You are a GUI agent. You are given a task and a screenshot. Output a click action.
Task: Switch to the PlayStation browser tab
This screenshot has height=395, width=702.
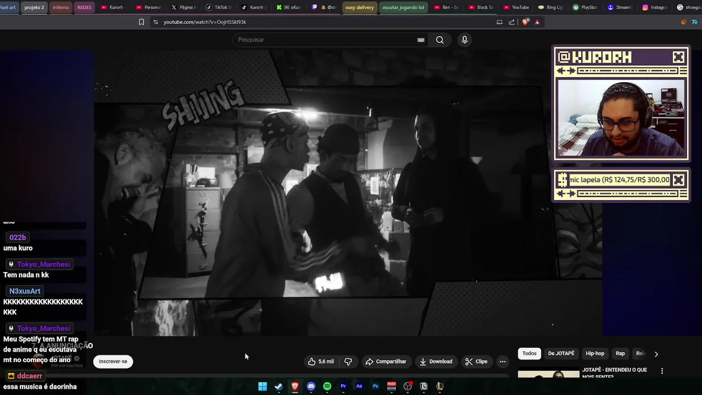585,7
